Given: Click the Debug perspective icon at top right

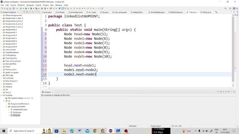Looking at the screenshot, I should [x=237, y=9].
